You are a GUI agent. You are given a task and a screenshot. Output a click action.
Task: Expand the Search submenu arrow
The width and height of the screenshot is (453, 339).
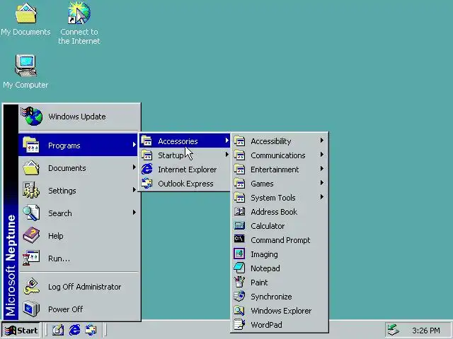coord(134,213)
